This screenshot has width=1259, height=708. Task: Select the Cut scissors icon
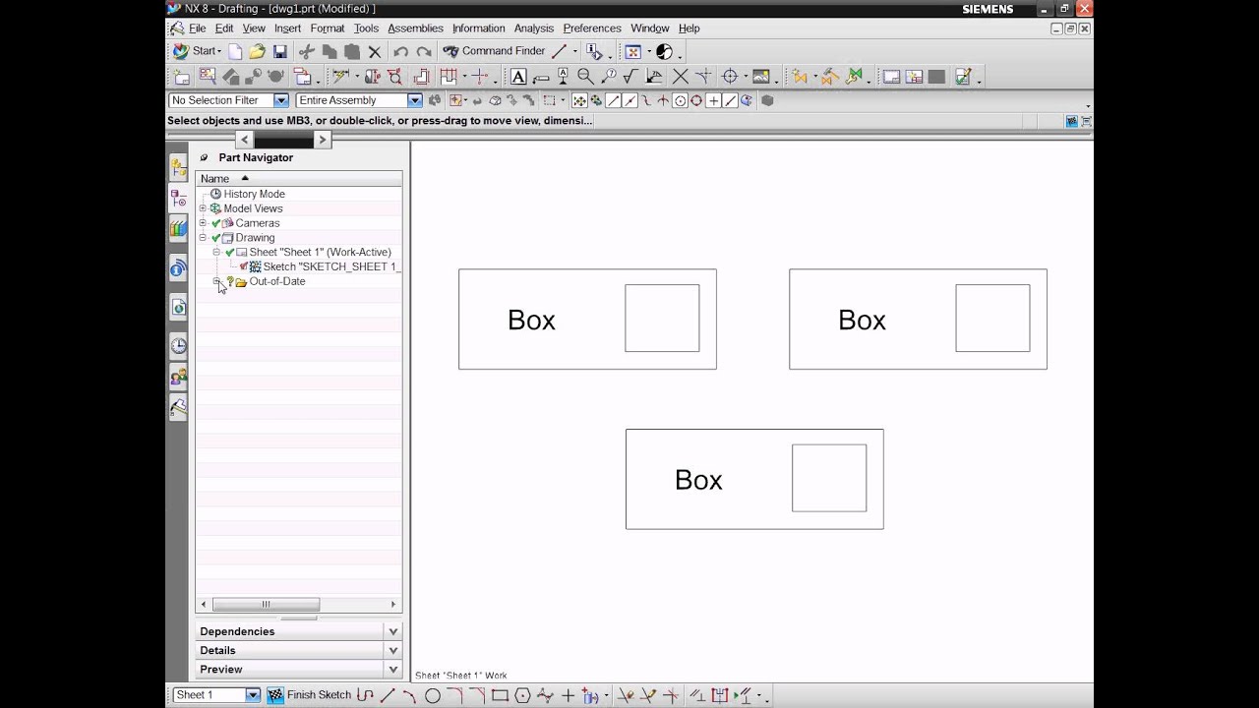coord(307,51)
